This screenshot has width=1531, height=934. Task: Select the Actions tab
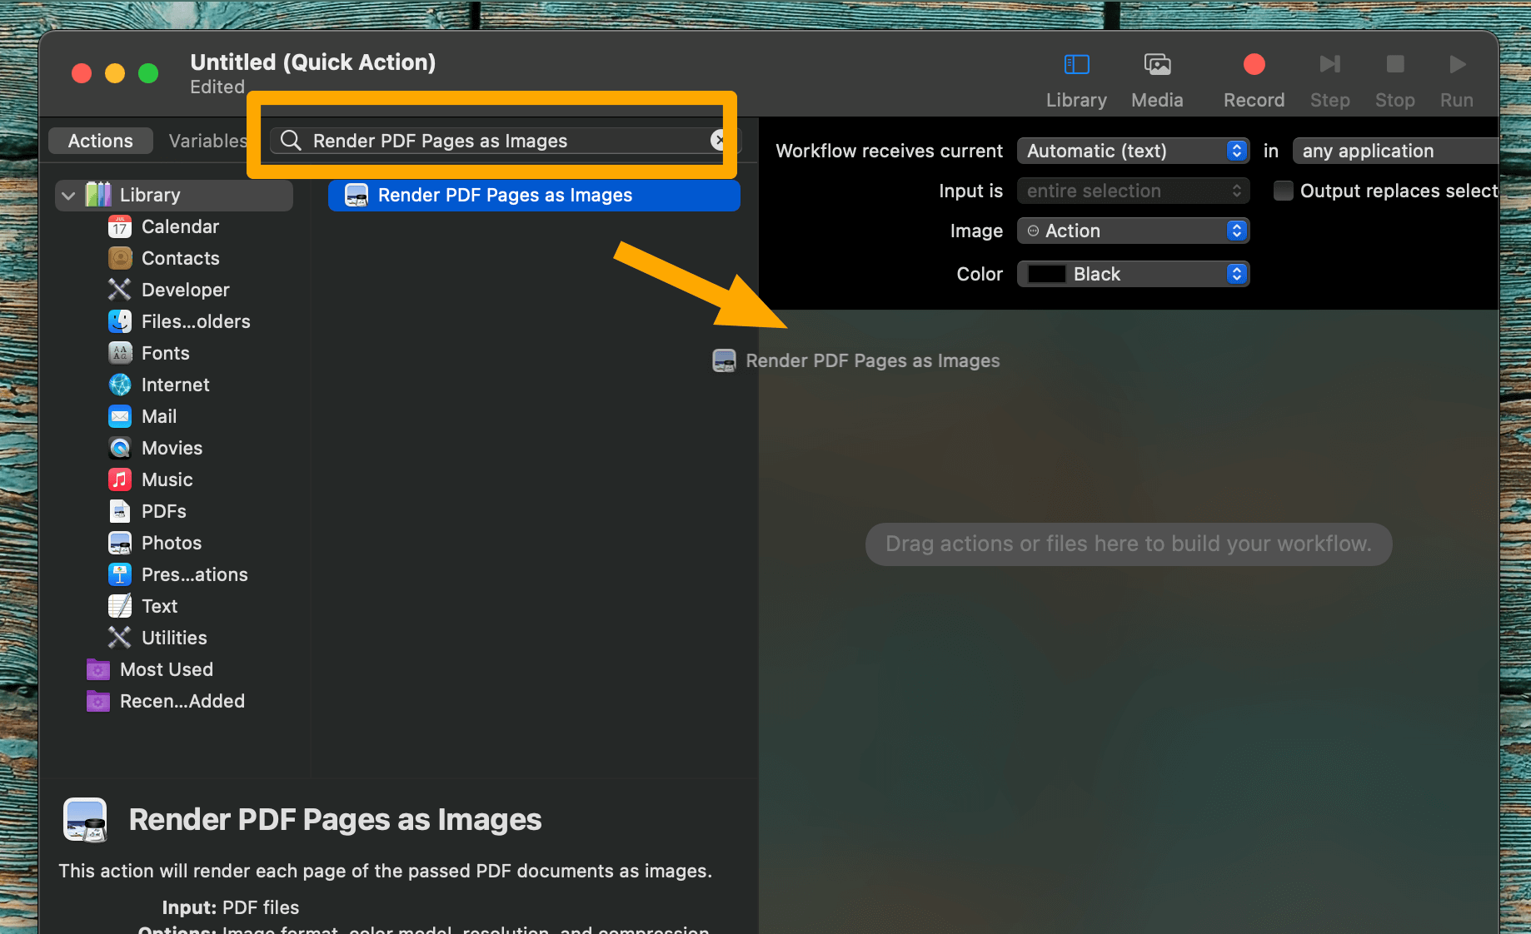tap(100, 141)
